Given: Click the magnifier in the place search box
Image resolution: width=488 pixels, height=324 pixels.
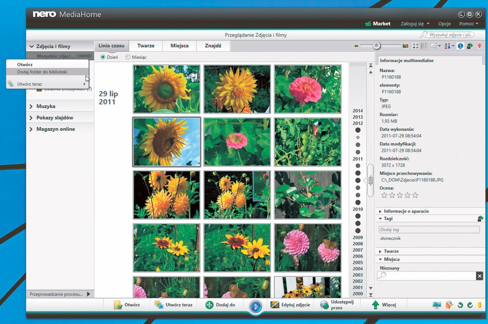Looking at the screenshot, I should [x=382, y=276].
